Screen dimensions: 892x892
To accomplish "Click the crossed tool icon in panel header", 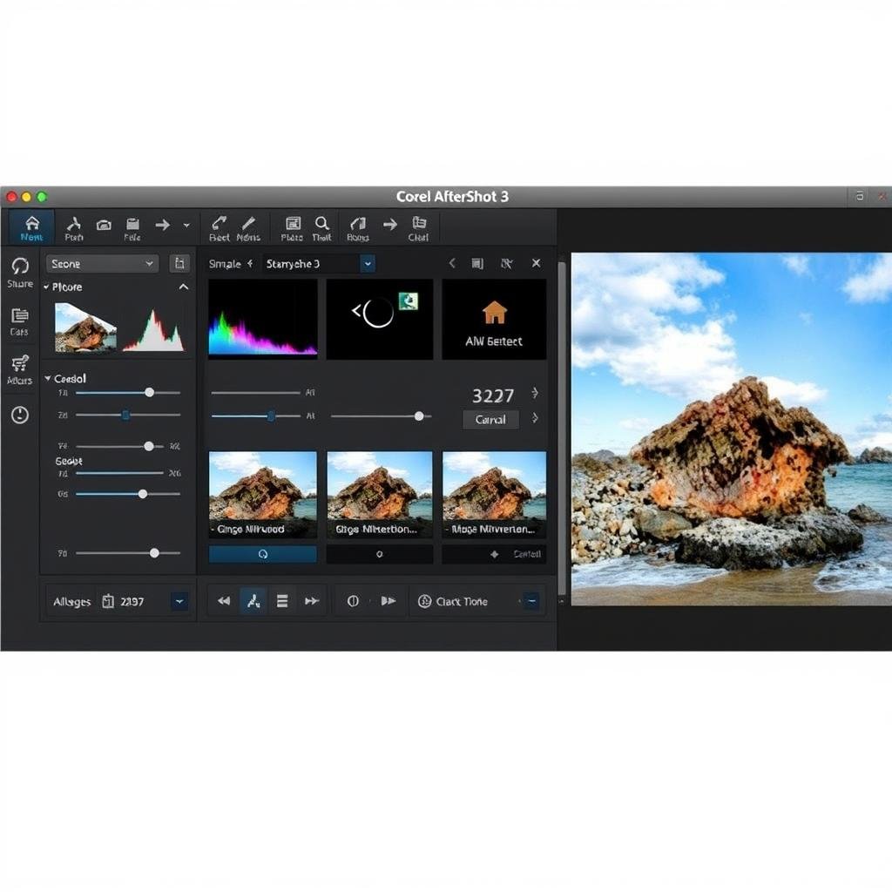I will point(506,263).
